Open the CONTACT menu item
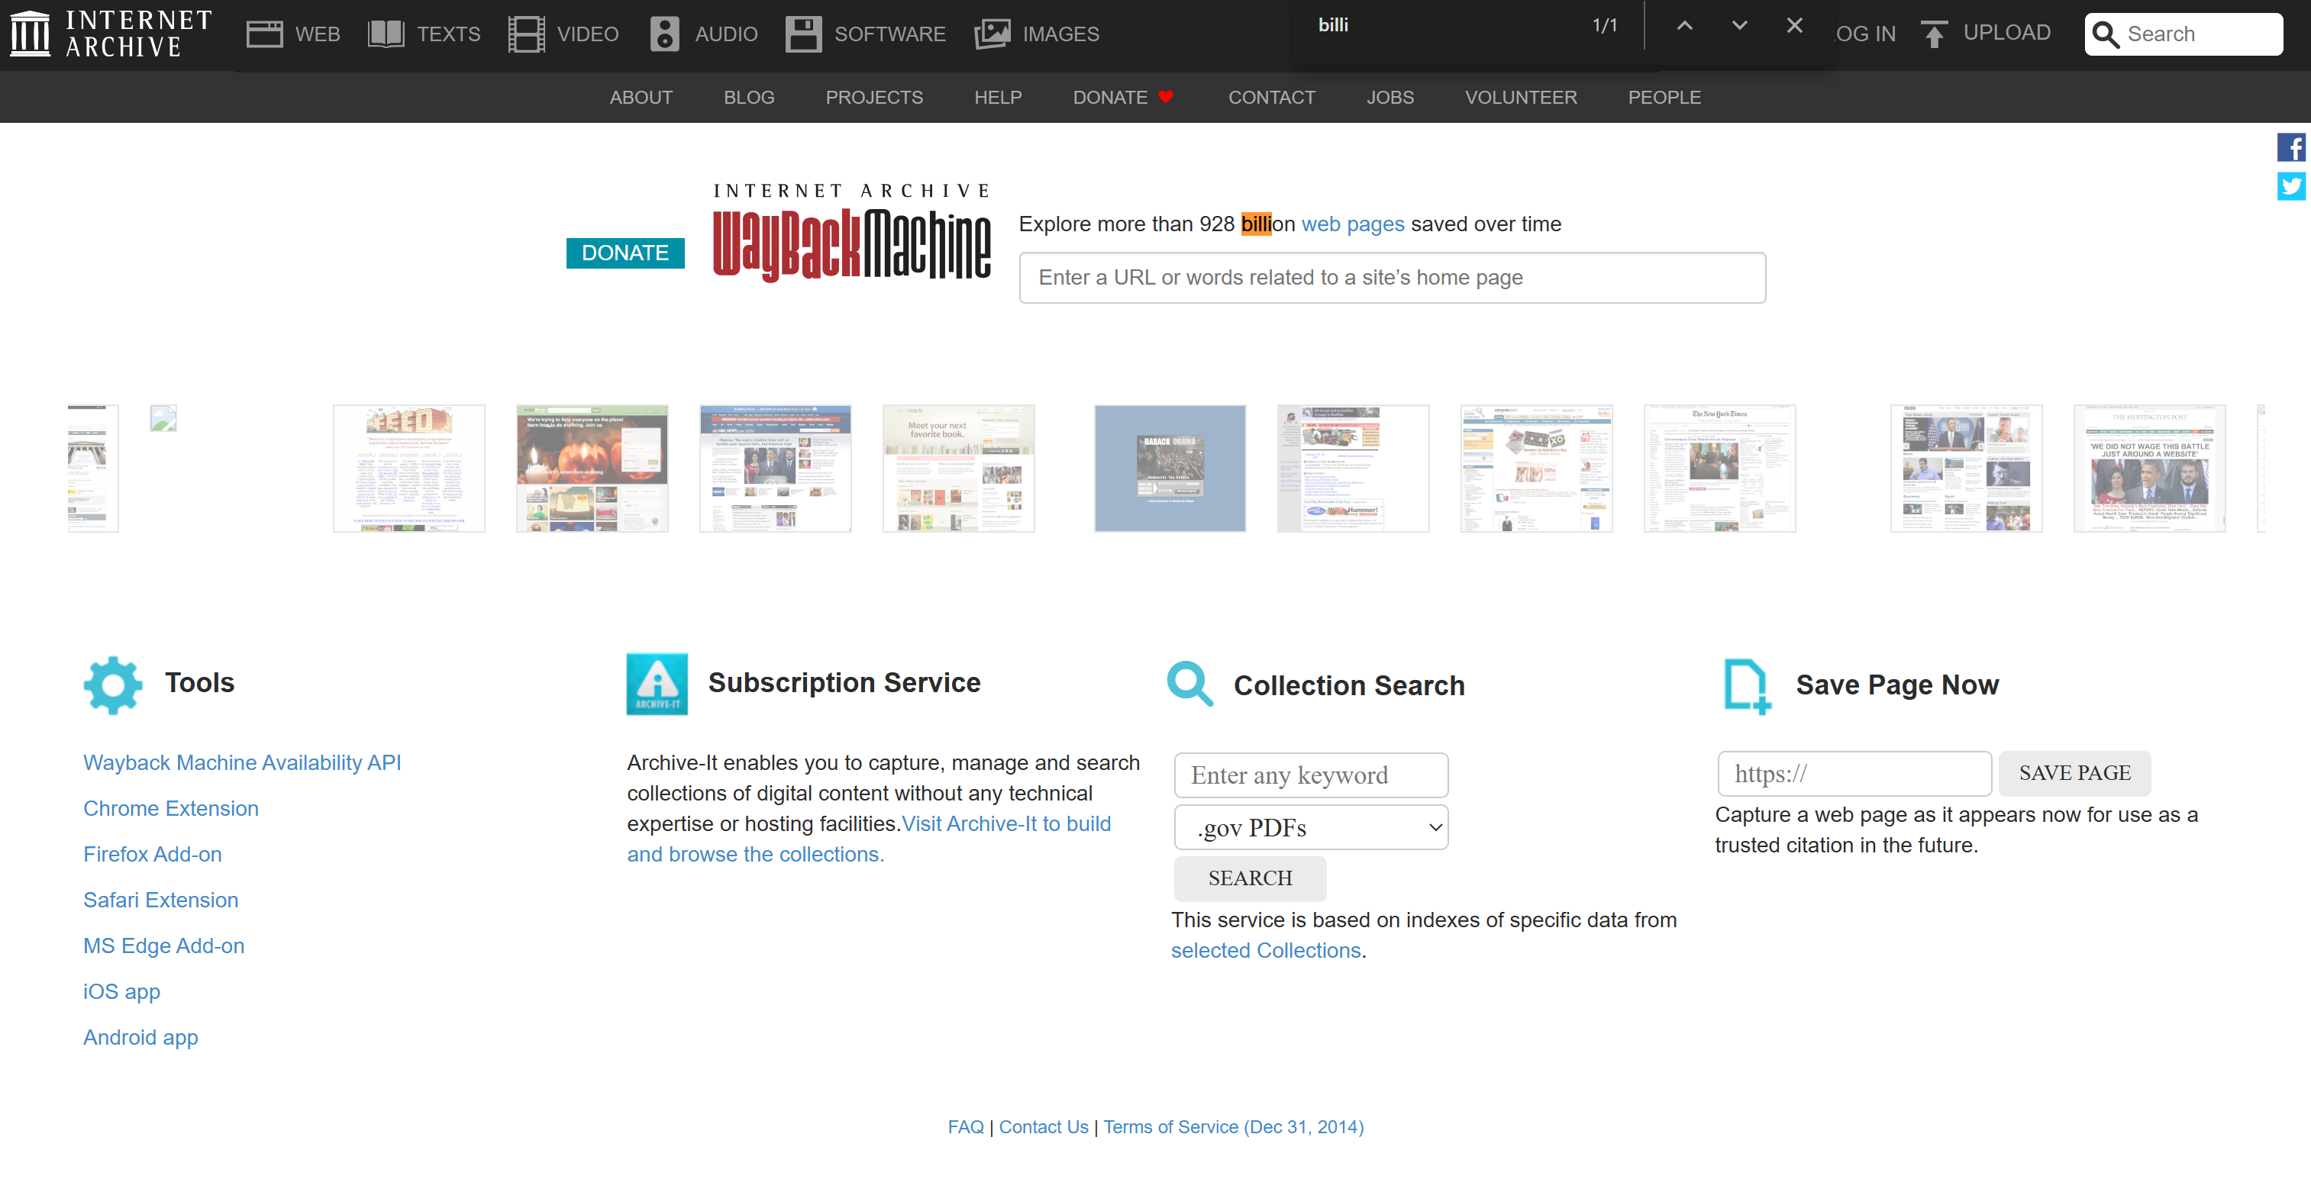 coord(1272,97)
